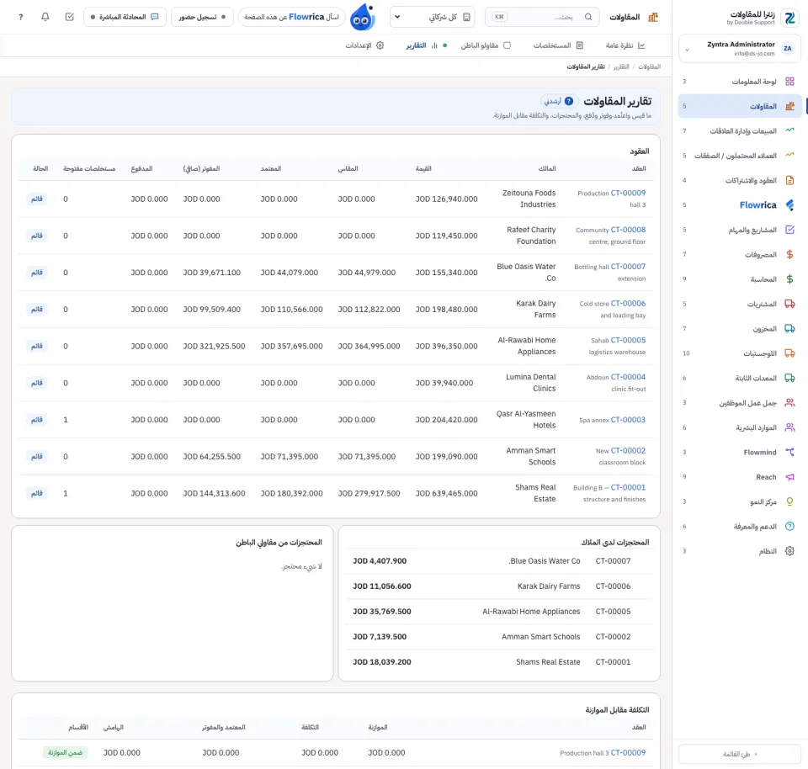808x769 pixels.
Task: Open the كل شركاتي company dropdown
Action: click(433, 17)
